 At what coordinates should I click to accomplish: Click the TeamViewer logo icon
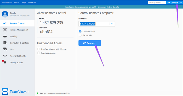5,92
